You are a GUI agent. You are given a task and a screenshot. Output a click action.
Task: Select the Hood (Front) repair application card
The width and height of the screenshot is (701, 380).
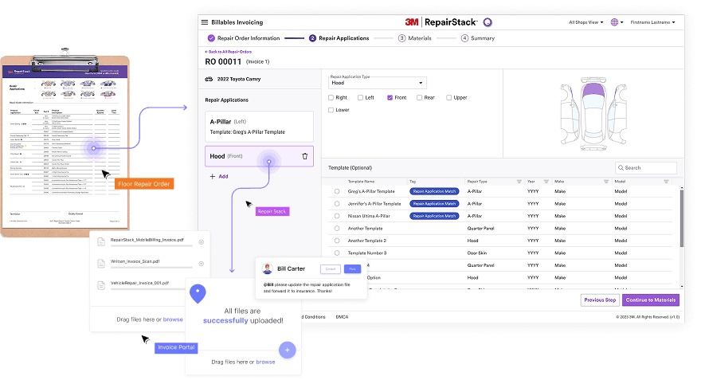point(260,156)
